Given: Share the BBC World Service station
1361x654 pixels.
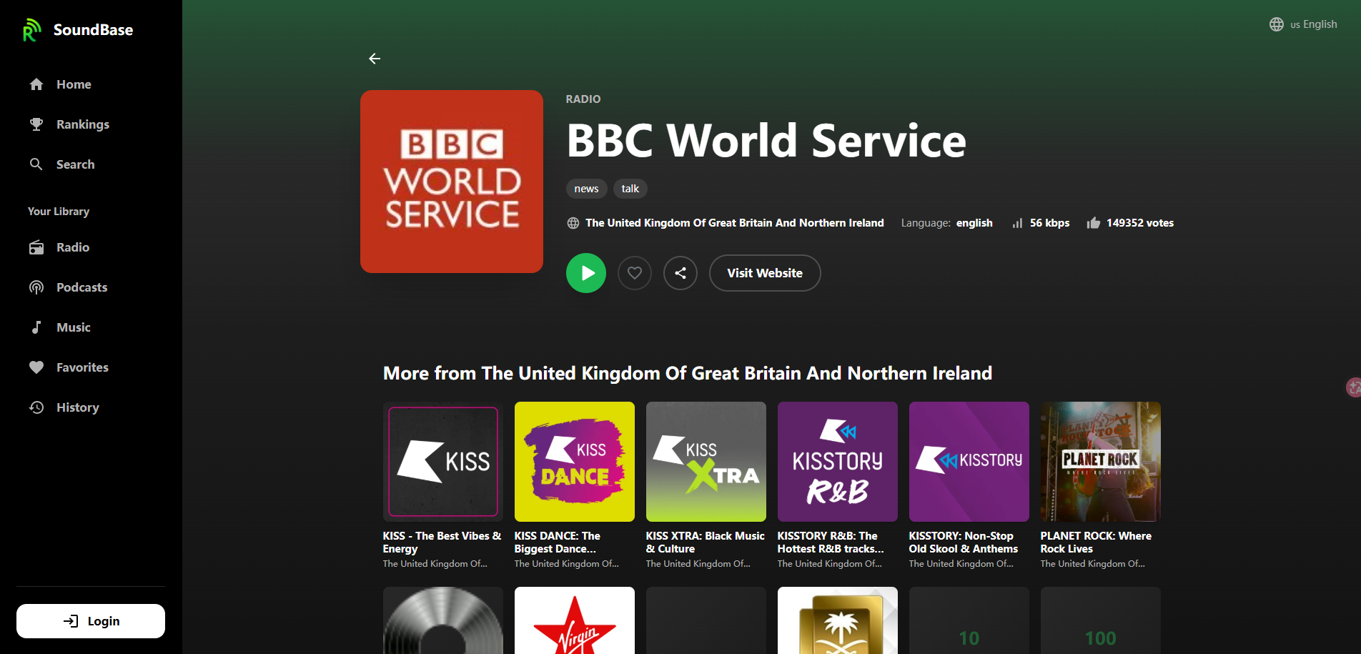Looking at the screenshot, I should (680, 273).
